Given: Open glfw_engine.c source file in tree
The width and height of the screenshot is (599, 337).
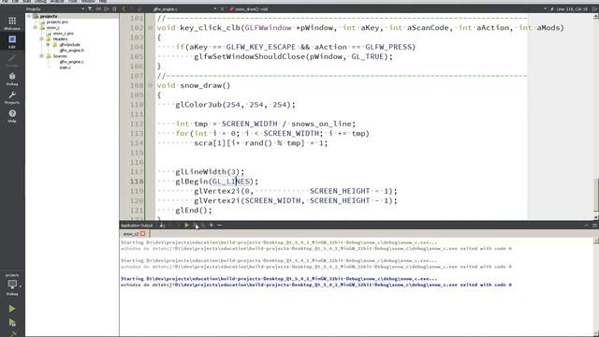Looking at the screenshot, I should tap(71, 62).
